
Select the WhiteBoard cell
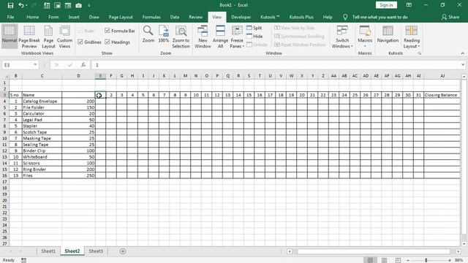tap(42, 157)
